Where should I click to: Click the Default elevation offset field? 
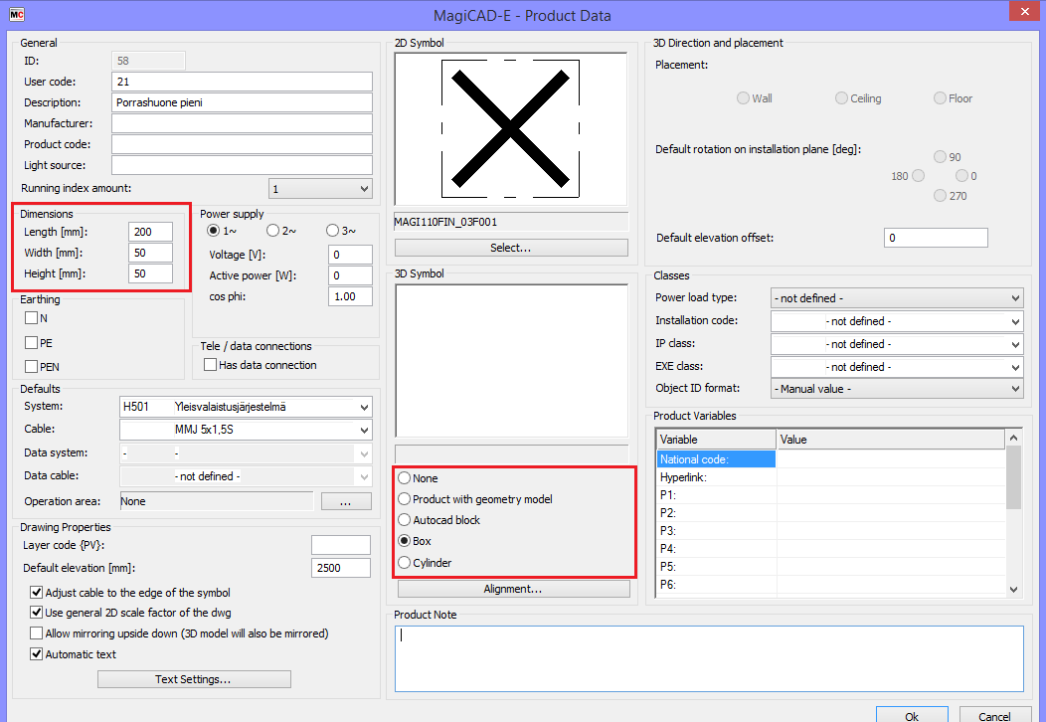936,238
